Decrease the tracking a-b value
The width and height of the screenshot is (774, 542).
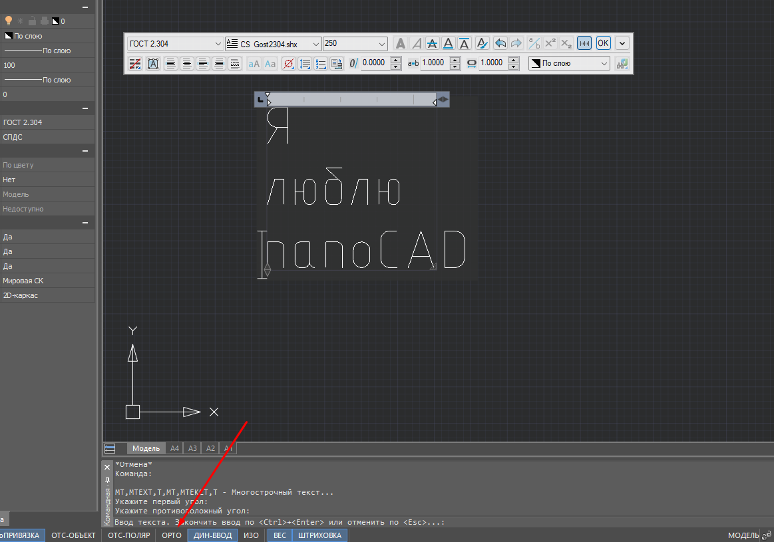point(456,67)
